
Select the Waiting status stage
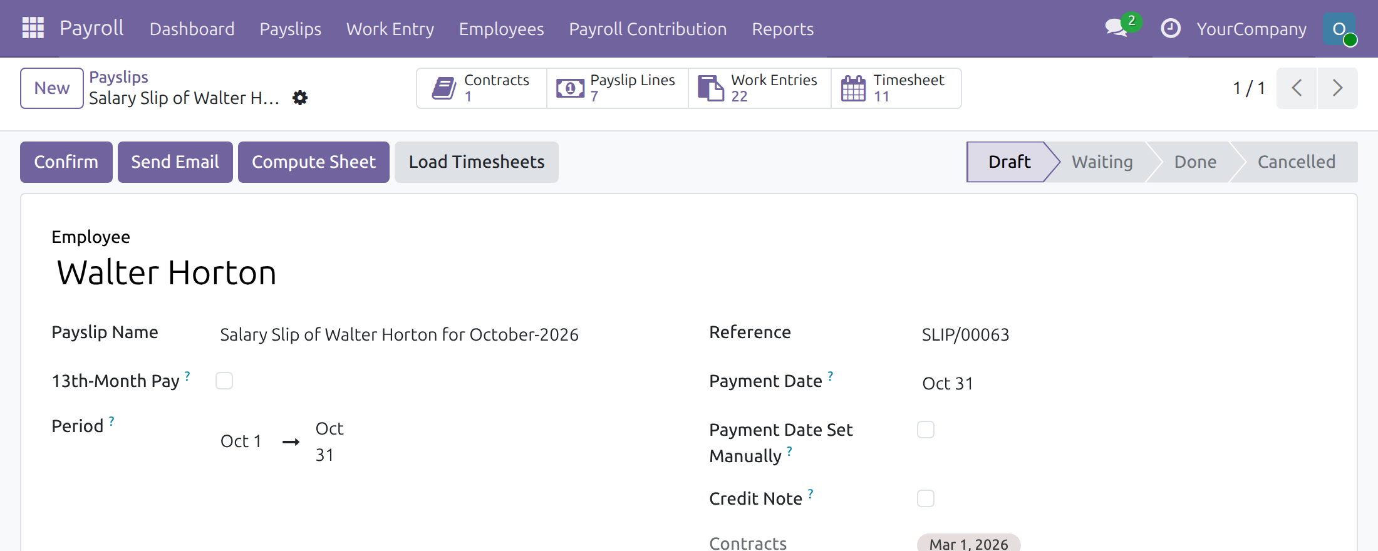[x=1102, y=162]
